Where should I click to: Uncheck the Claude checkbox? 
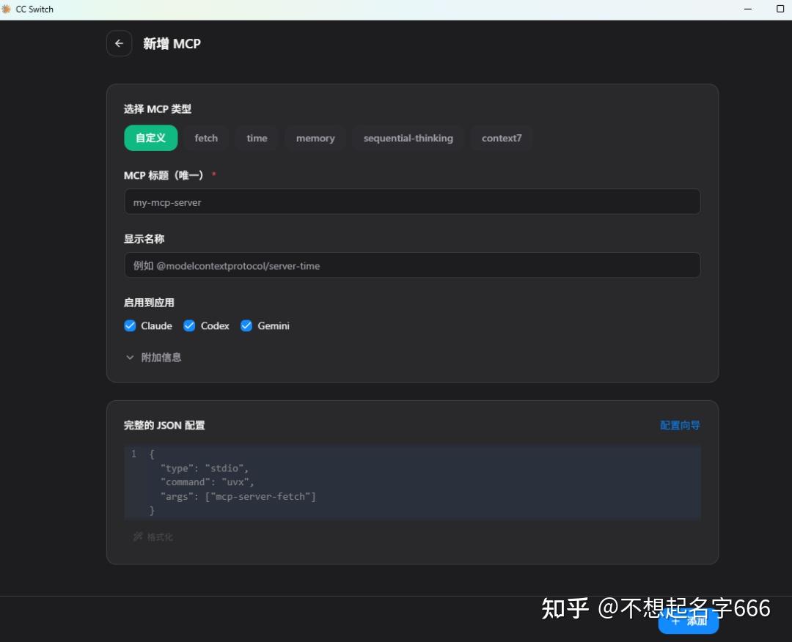(x=130, y=325)
